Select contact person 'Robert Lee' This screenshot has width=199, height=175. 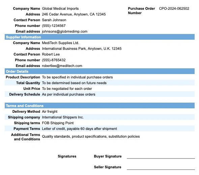point(51,54)
